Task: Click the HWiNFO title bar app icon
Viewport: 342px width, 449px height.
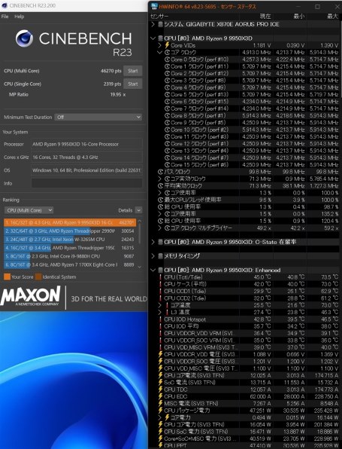Action: point(154,6)
